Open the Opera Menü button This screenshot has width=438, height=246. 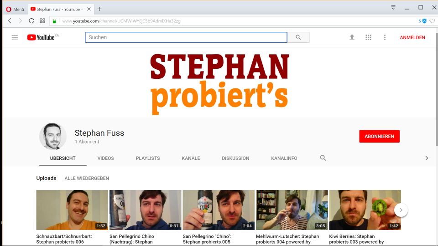tap(15, 9)
